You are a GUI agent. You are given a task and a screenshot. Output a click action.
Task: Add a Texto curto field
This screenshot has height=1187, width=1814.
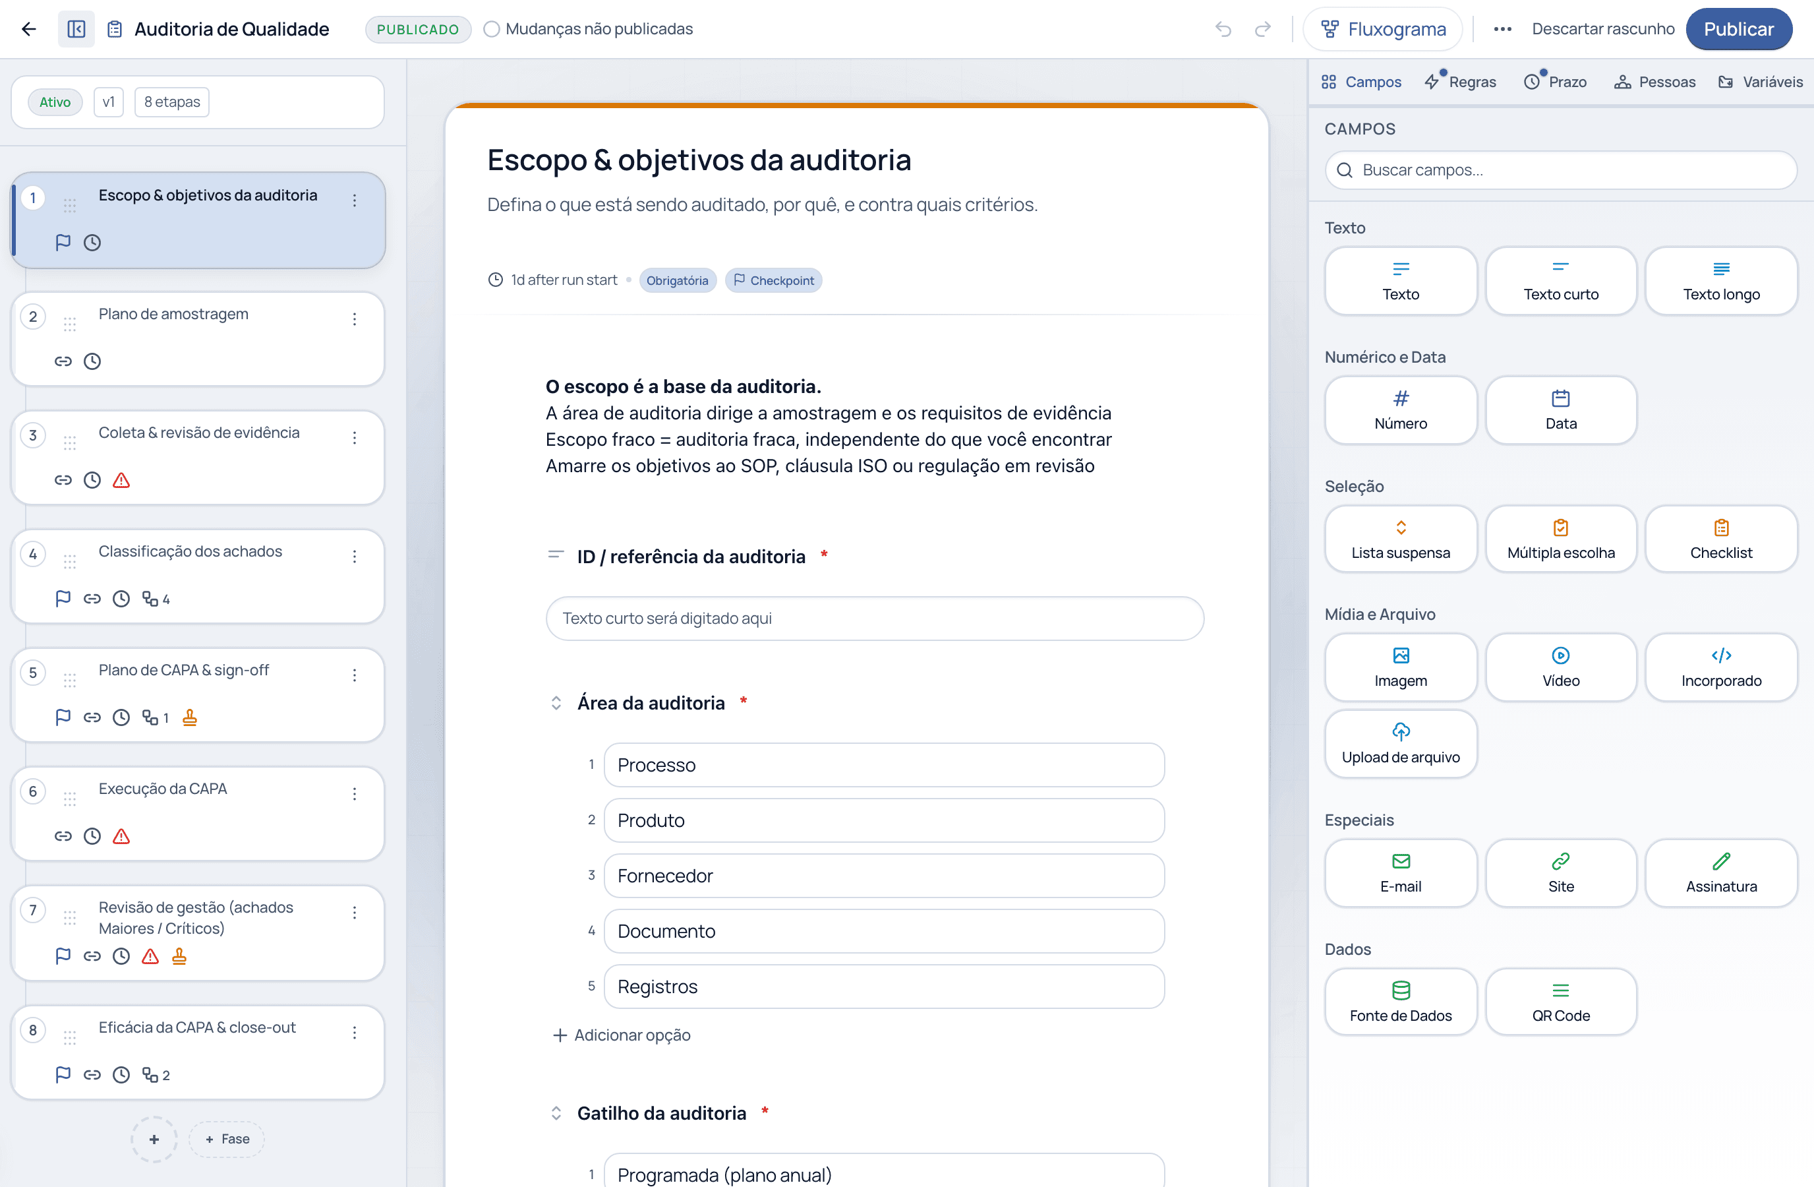[x=1561, y=280]
